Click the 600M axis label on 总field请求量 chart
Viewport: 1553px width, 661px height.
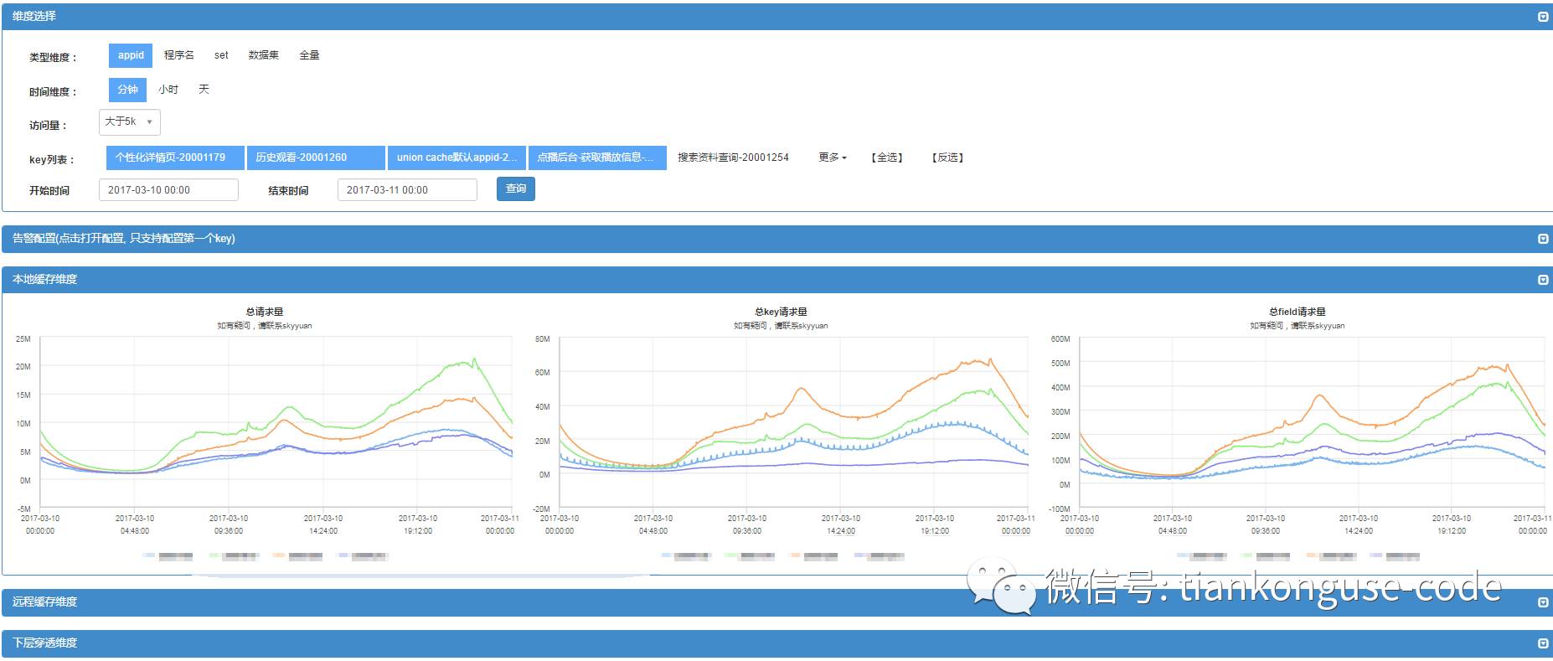[1060, 339]
